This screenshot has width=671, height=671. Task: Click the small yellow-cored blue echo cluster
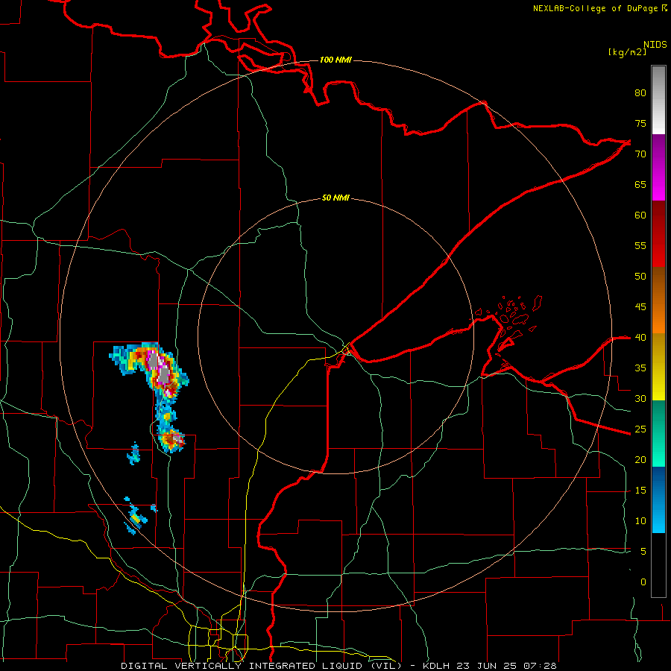(x=135, y=519)
